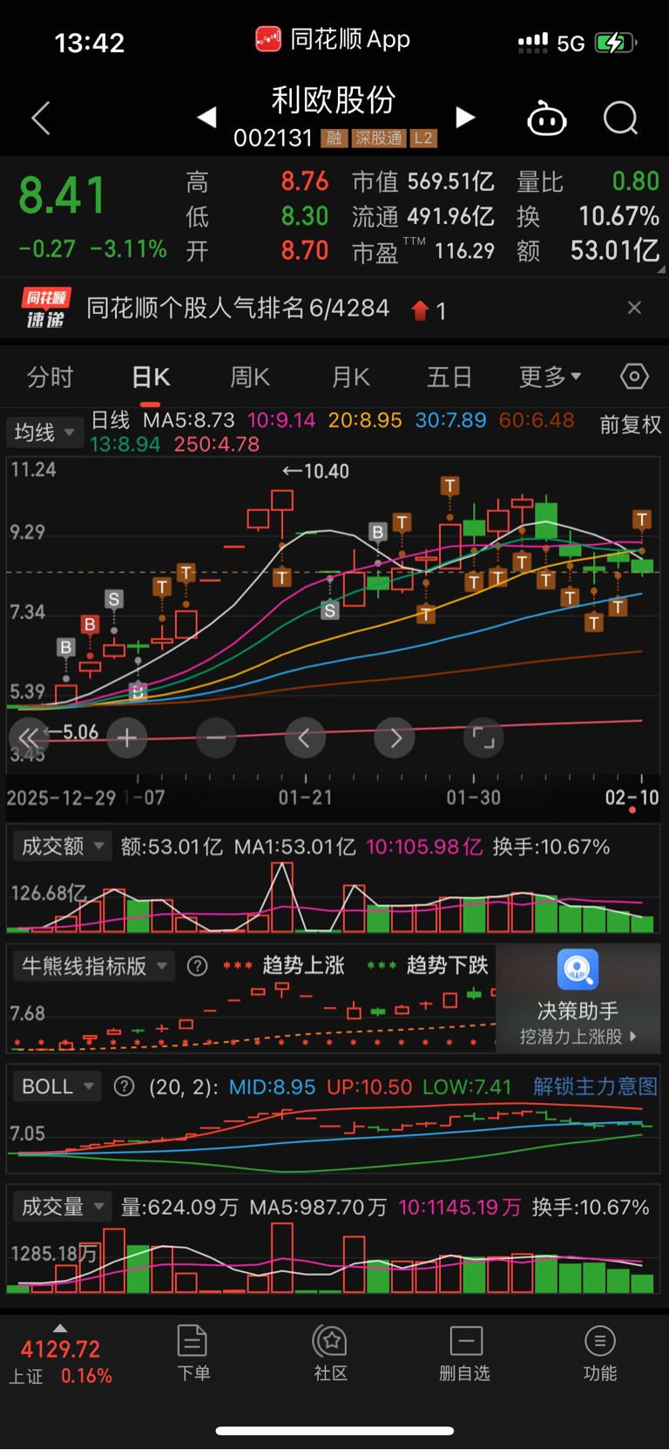
Task: Switch to 分时 tab
Action: pyautogui.click(x=50, y=378)
